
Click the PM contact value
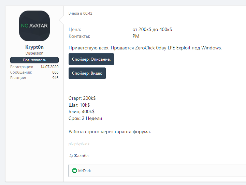point(136,36)
